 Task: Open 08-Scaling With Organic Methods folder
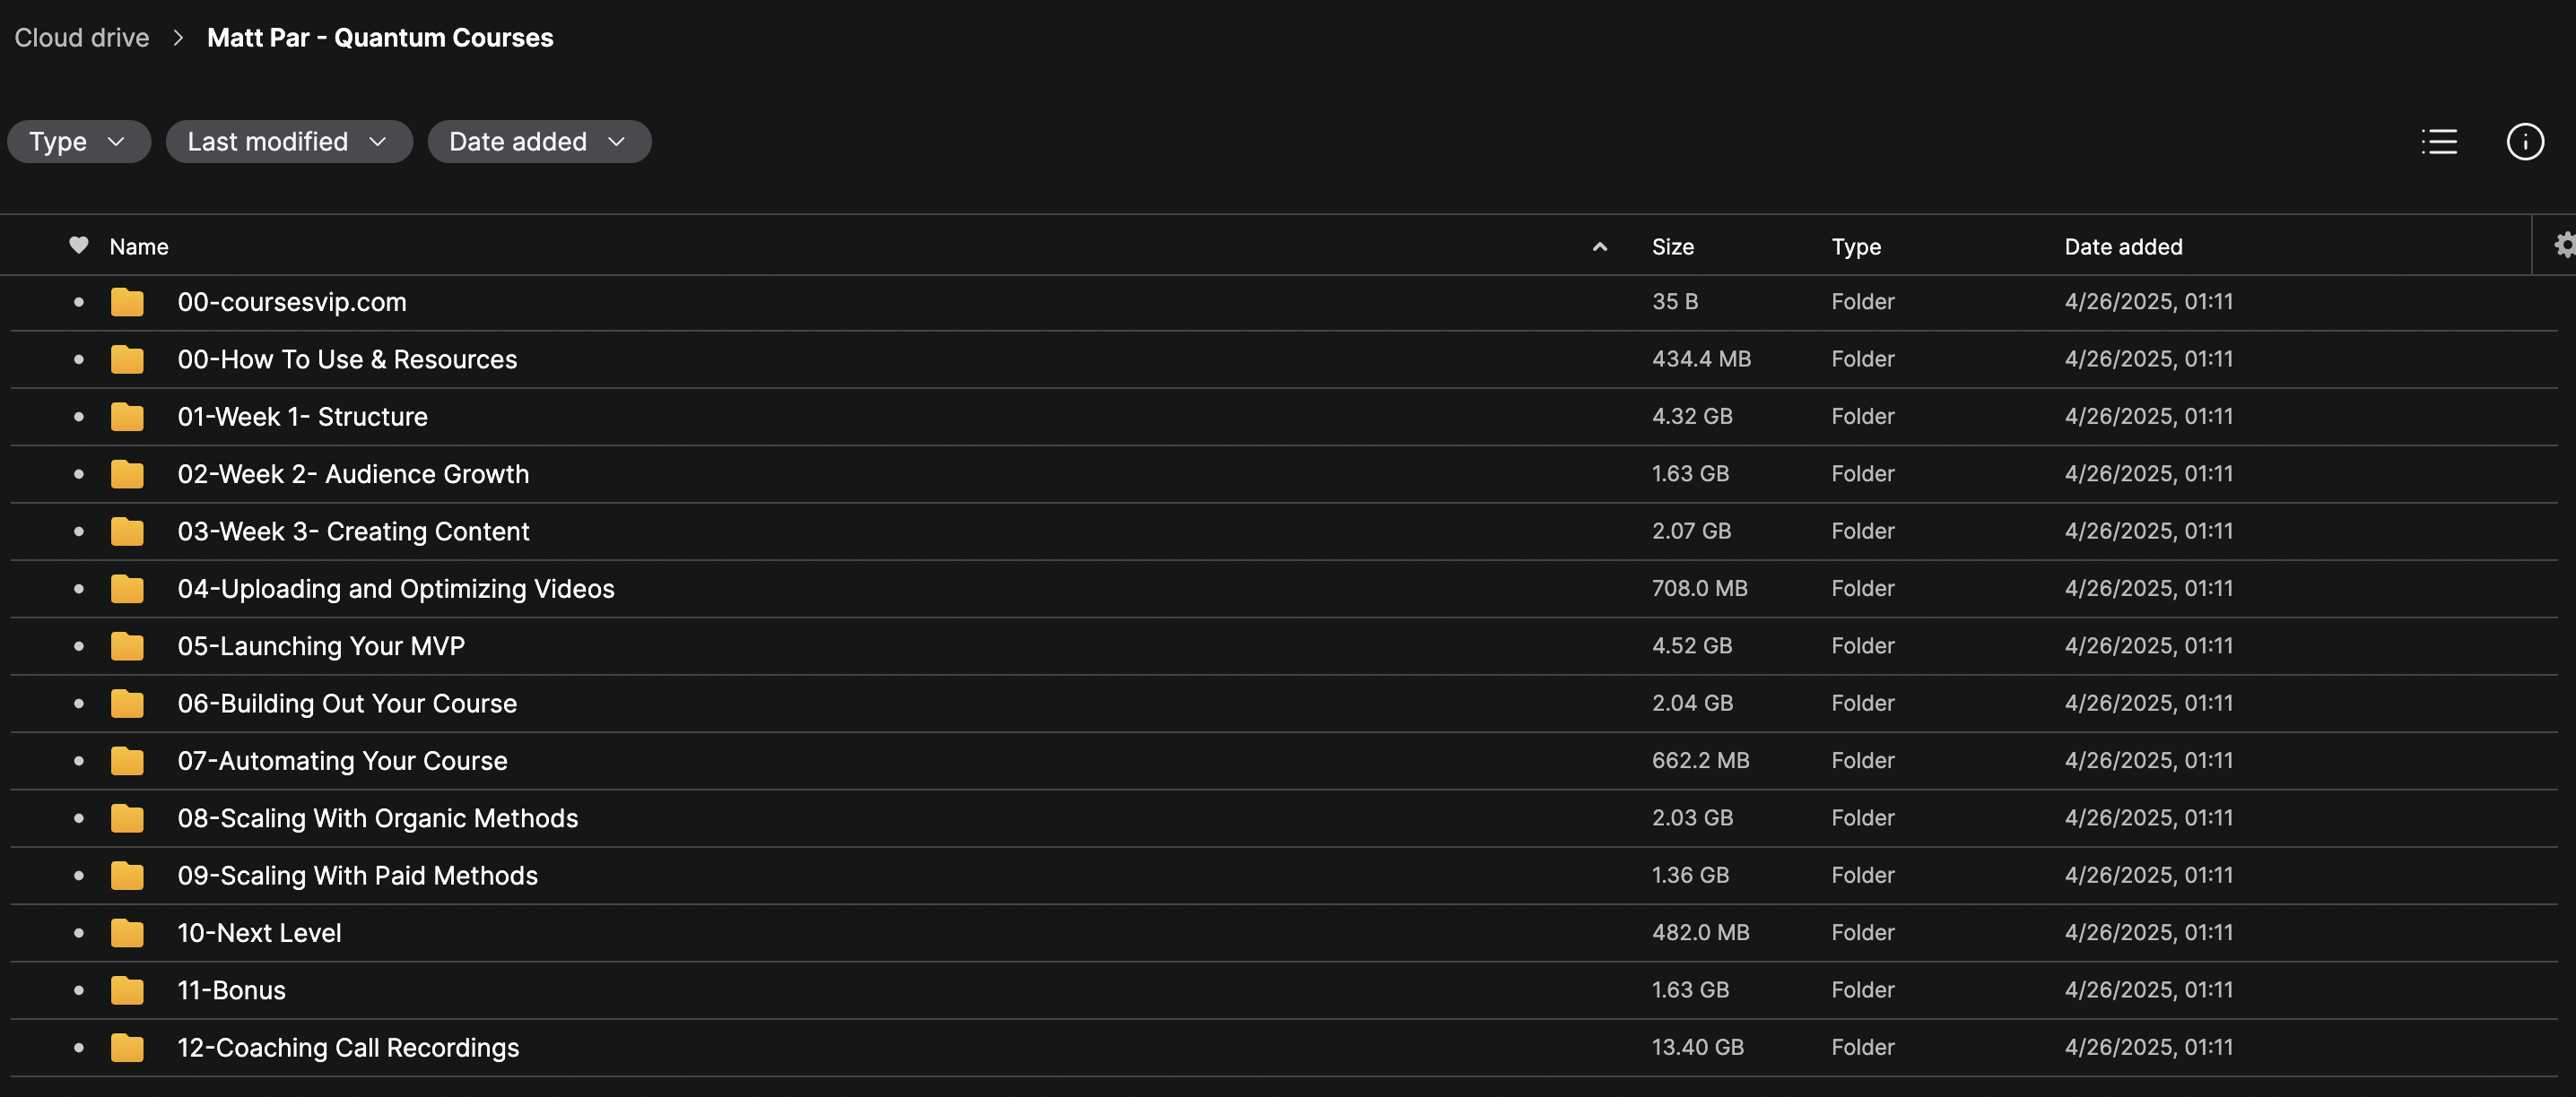coord(377,818)
